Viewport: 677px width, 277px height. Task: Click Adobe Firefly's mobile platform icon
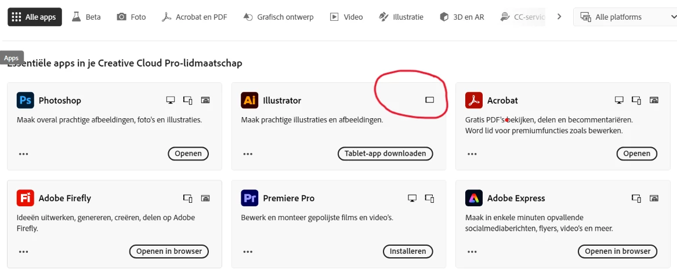point(188,198)
